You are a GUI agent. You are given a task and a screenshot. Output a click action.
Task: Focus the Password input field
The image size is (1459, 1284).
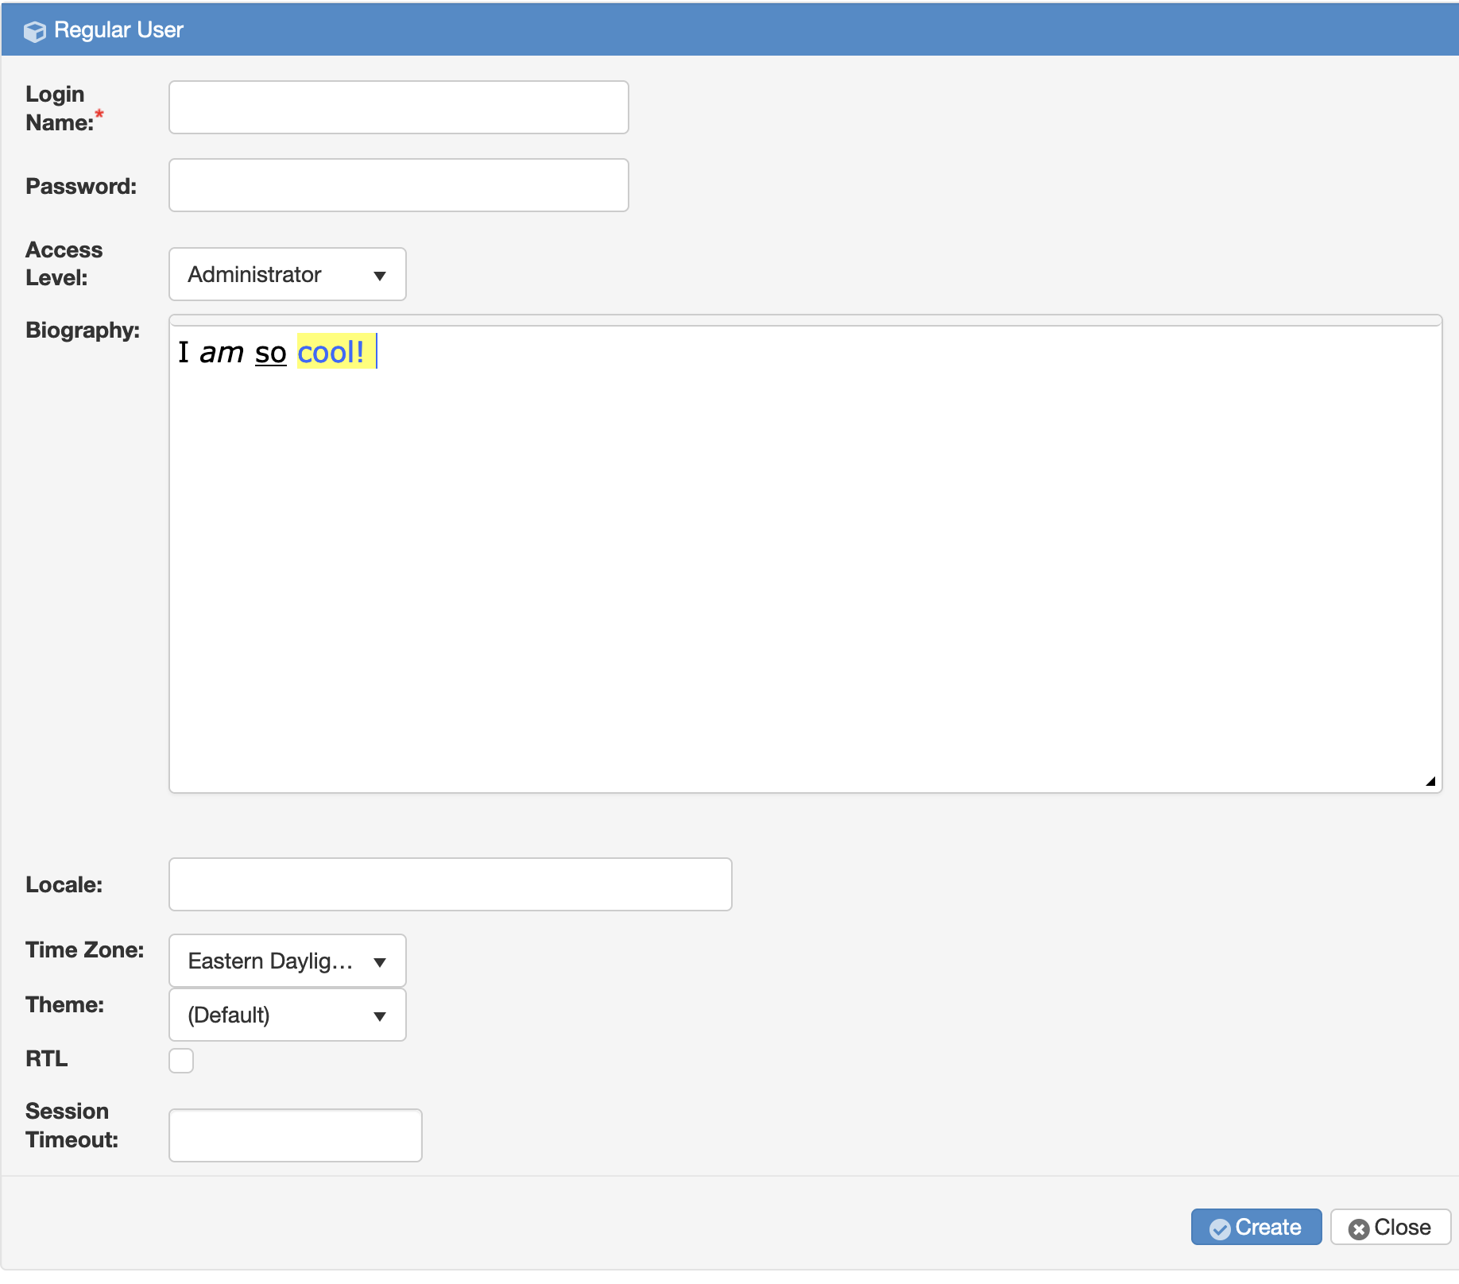[x=399, y=185]
